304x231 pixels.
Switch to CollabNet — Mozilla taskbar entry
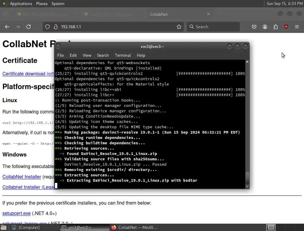tap(134, 227)
